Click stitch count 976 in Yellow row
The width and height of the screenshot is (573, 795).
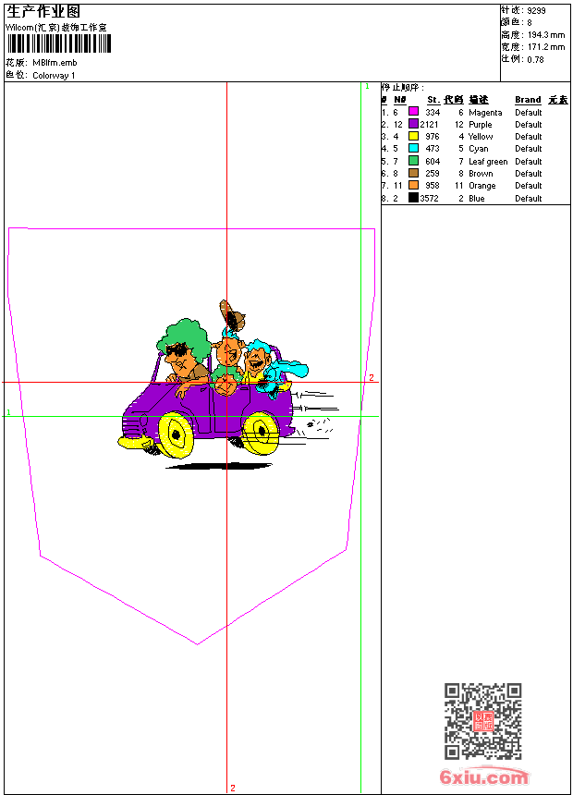point(433,137)
